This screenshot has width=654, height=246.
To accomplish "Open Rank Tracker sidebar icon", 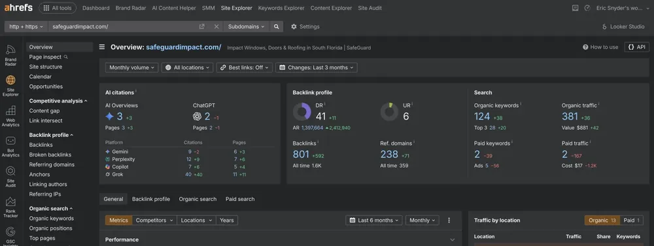I will (10, 208).
